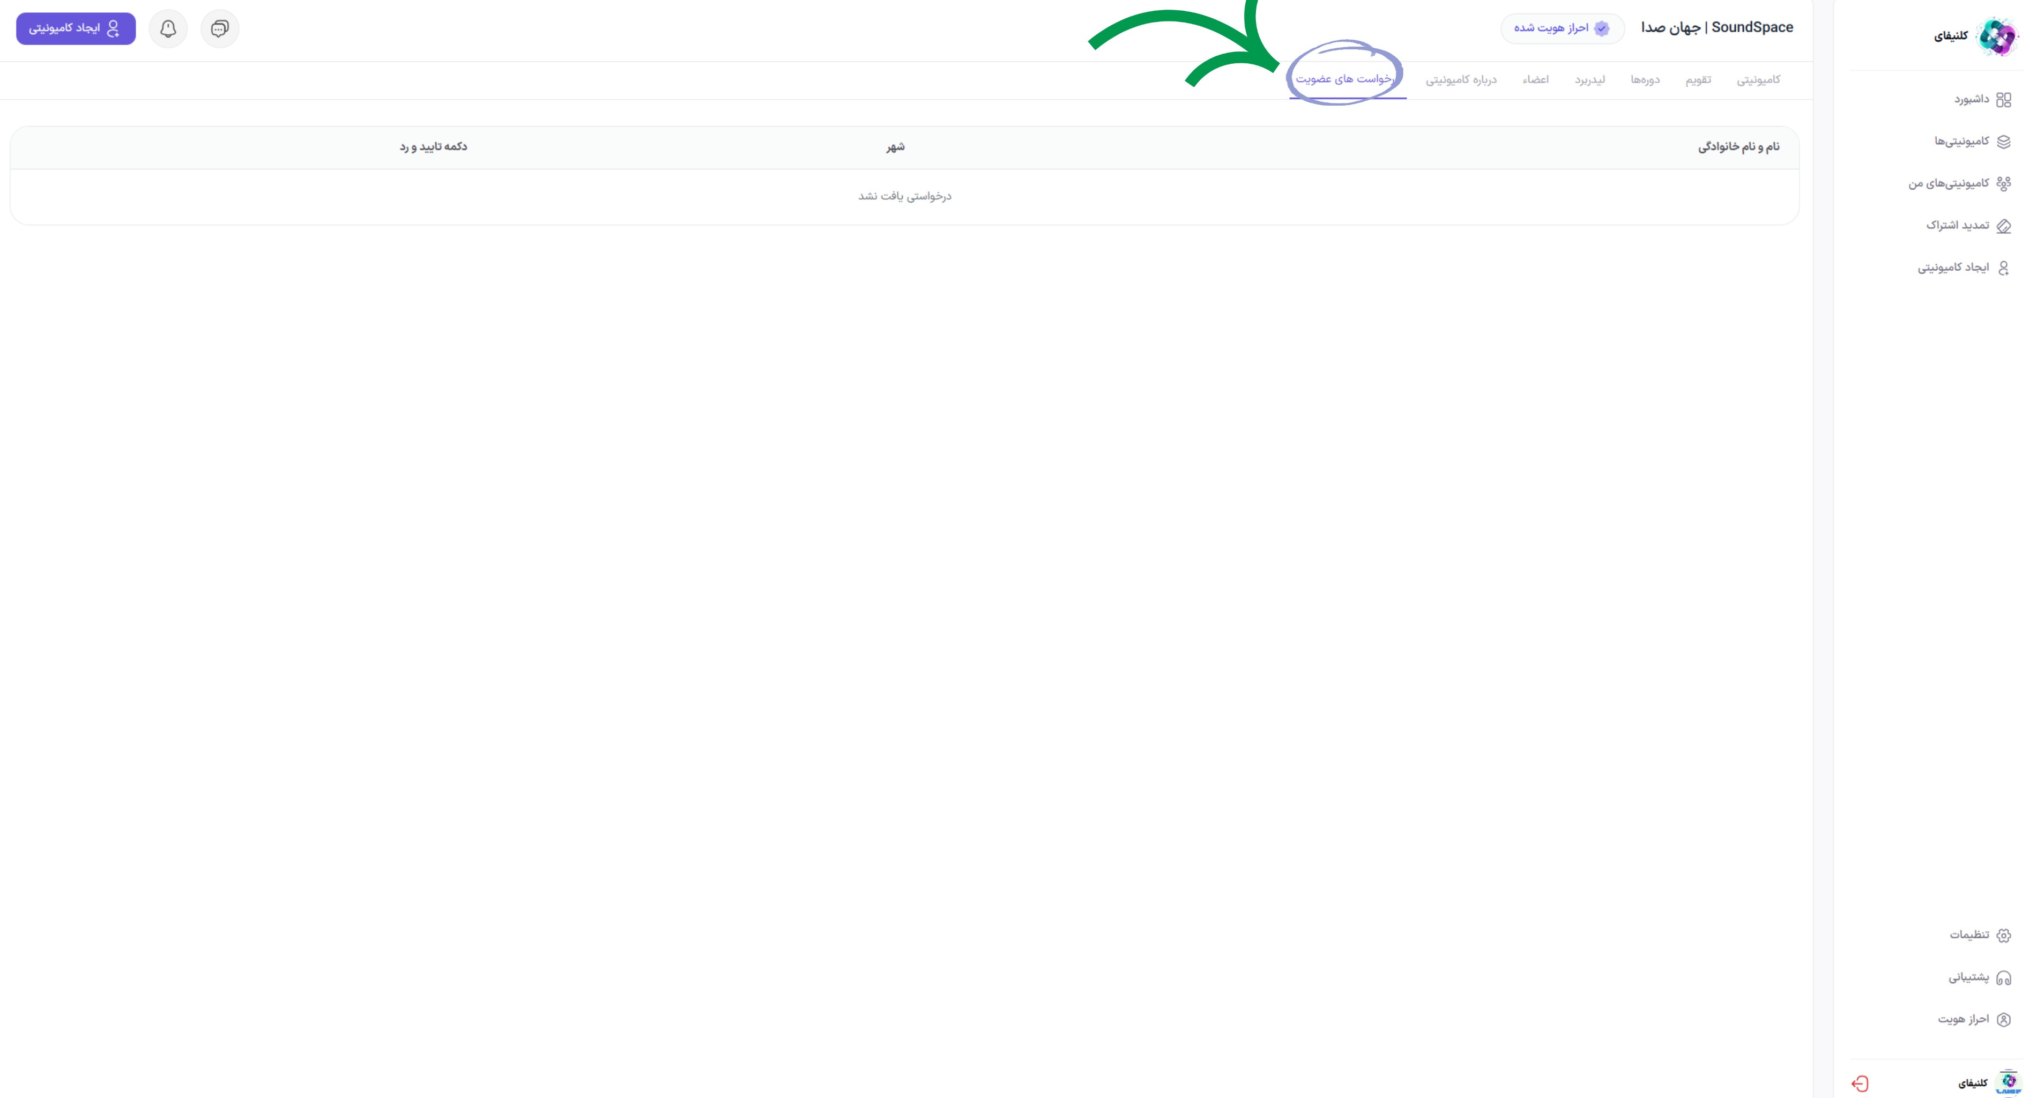Click the notification bell icon
Viewport: 2037px width, 1098px height.
(x=168, y=28)
